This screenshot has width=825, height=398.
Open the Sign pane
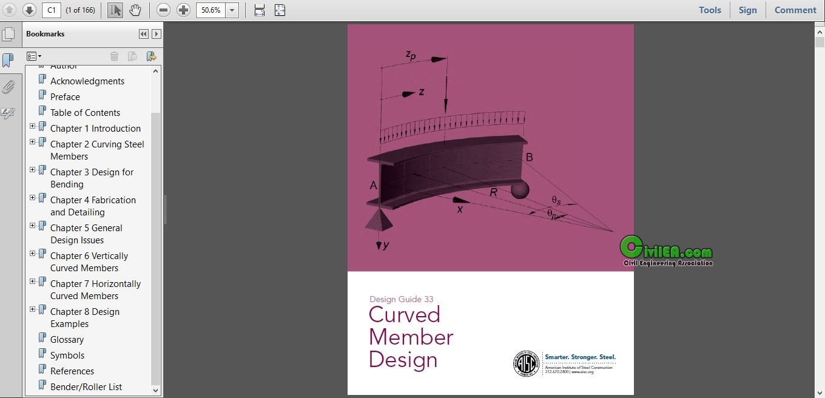pyautogui.click(x=747, y=10)
